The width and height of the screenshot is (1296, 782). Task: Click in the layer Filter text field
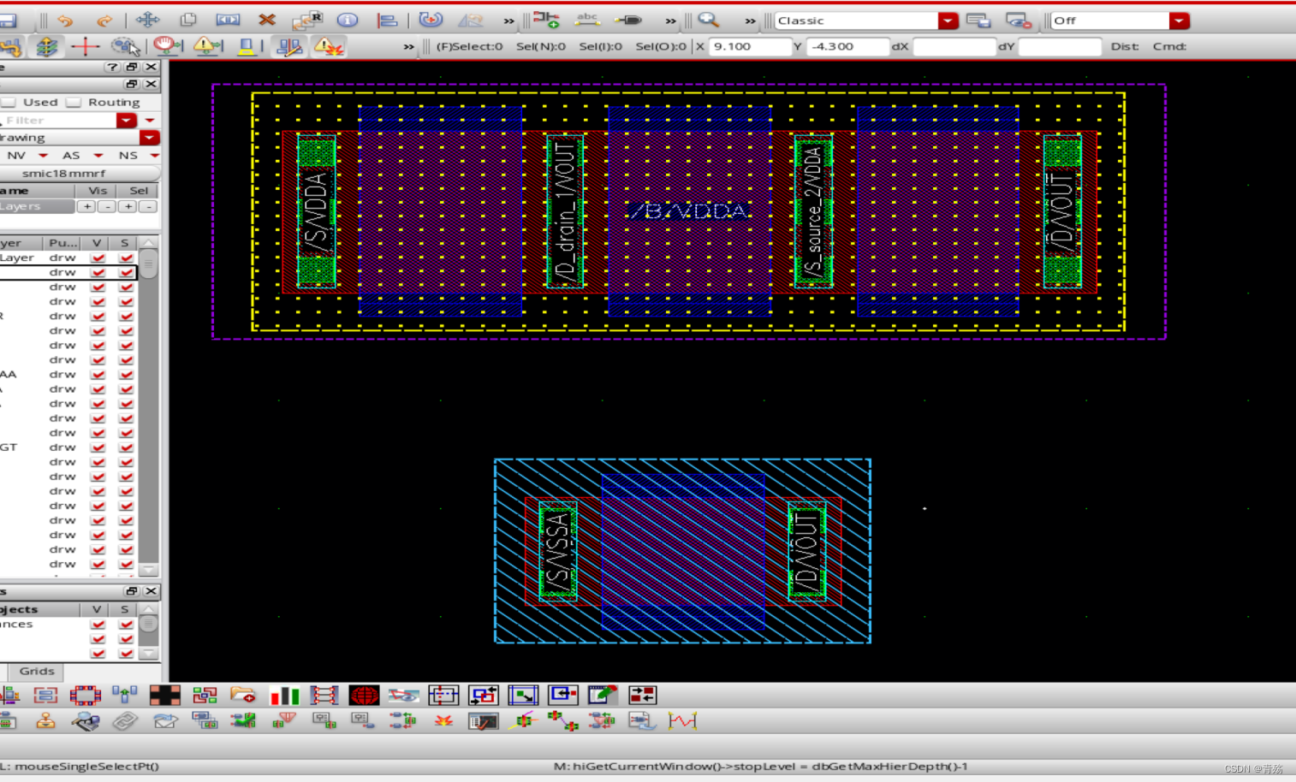(x=58, y=120)
